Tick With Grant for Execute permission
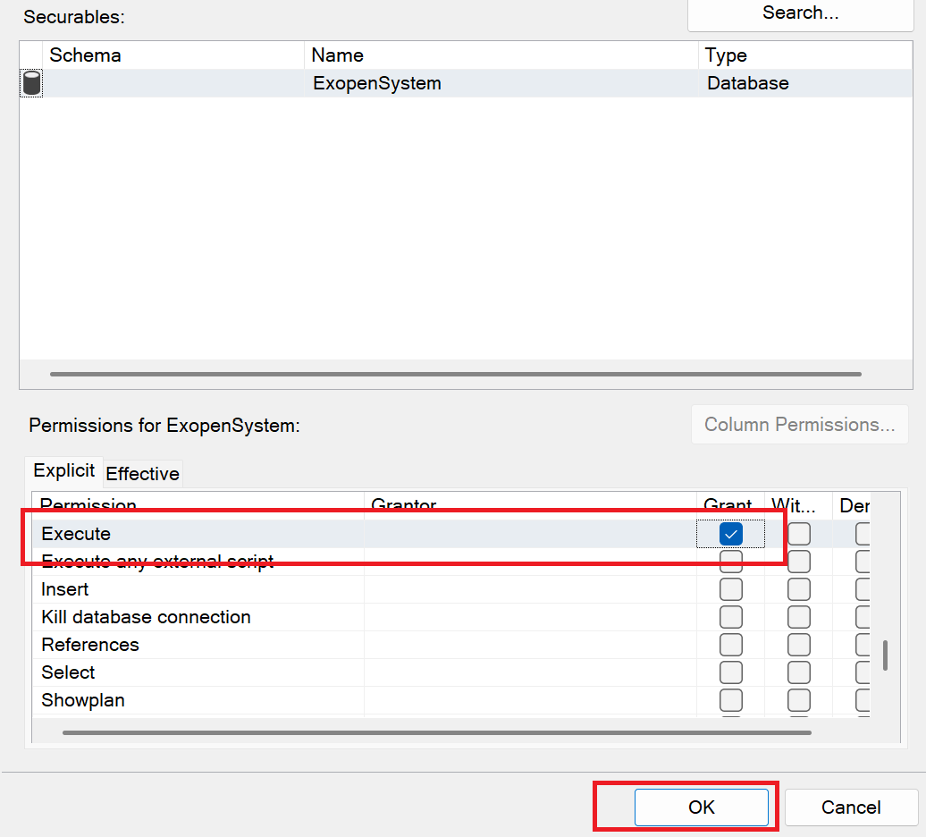926x837 pixels. coord(798,534)
